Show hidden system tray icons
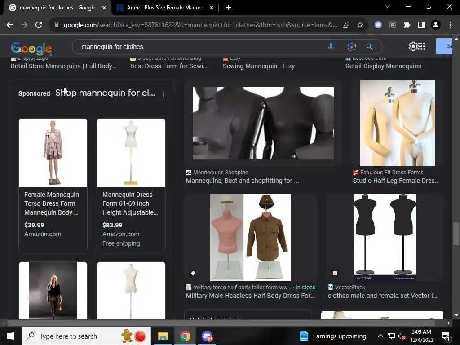 (380, 336)
